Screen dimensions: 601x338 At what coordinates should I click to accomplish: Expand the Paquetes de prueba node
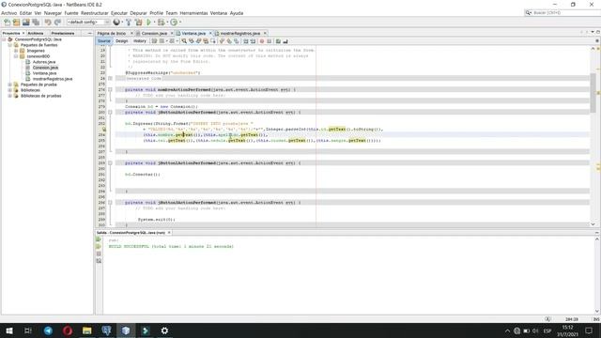10,84
